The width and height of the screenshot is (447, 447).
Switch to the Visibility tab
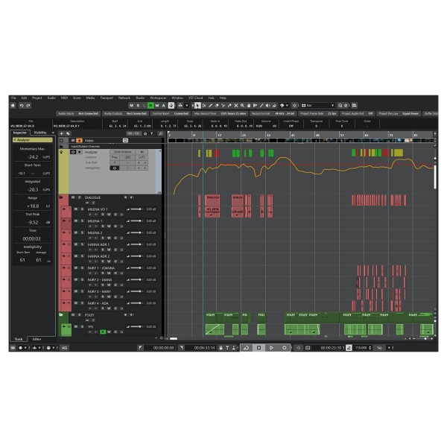40,133
